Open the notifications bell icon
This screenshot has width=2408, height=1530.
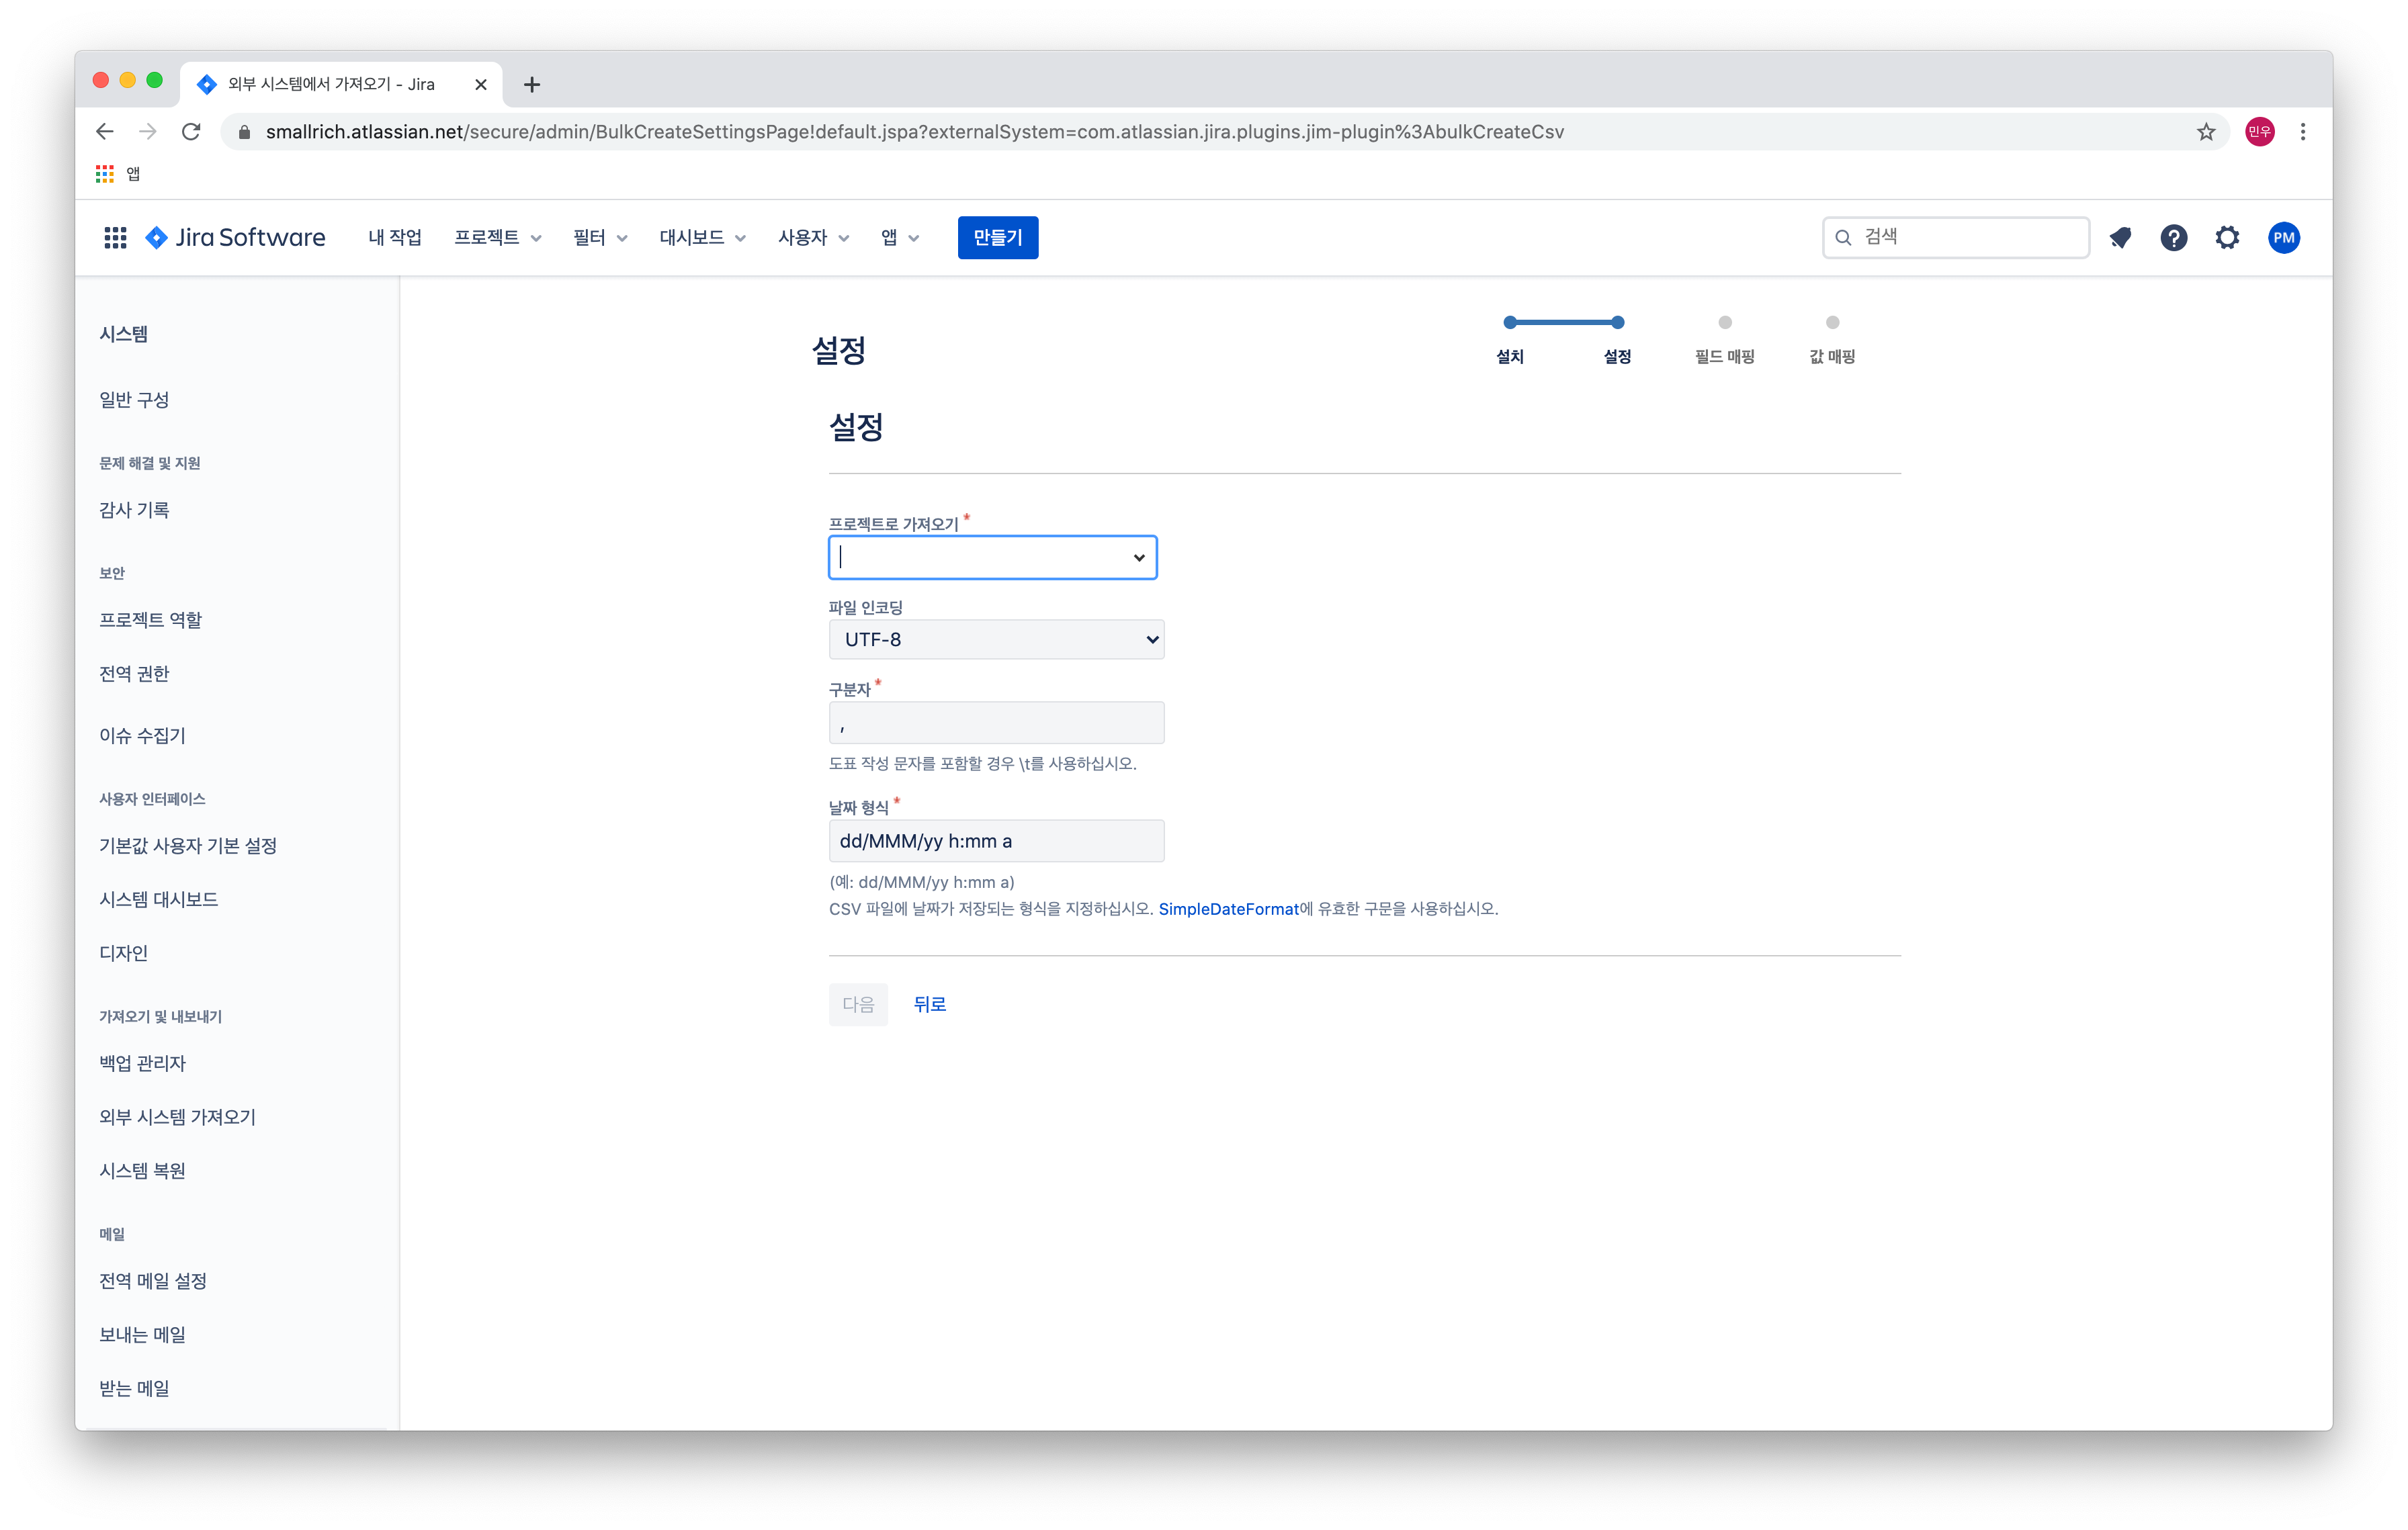2120,237
